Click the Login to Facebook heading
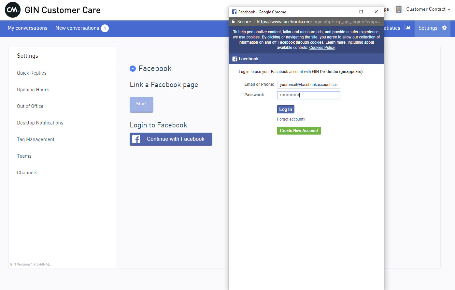The image size is (455, 290). (158, 125)
